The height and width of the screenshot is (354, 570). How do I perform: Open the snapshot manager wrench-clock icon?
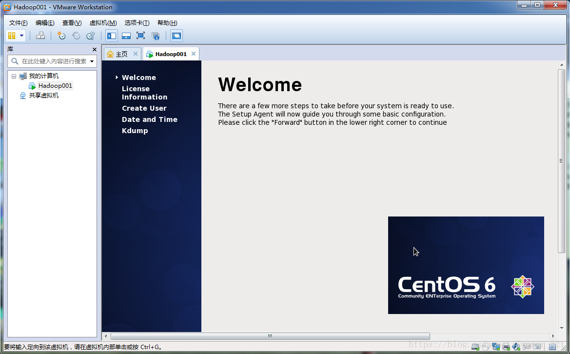coord(91,36)
